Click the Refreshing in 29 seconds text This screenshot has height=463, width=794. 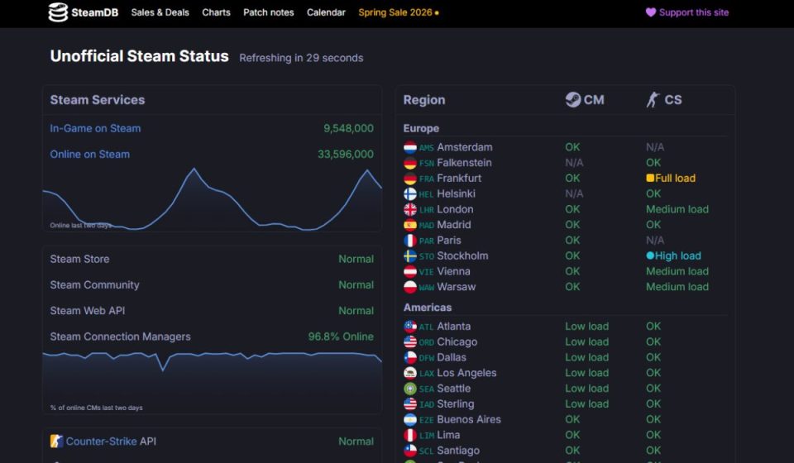(301, 58)
